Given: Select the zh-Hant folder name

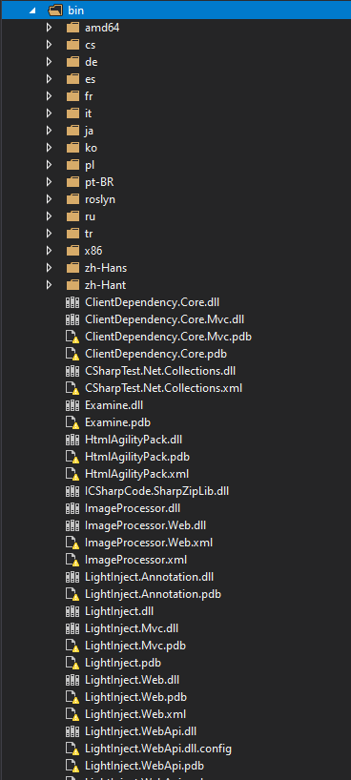Looking at the screenshot, I should coord(105,285).
